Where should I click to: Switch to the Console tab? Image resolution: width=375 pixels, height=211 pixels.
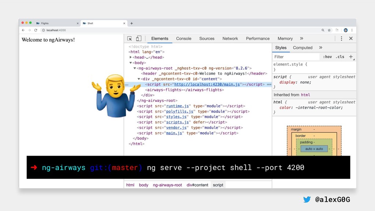point(184,38)
